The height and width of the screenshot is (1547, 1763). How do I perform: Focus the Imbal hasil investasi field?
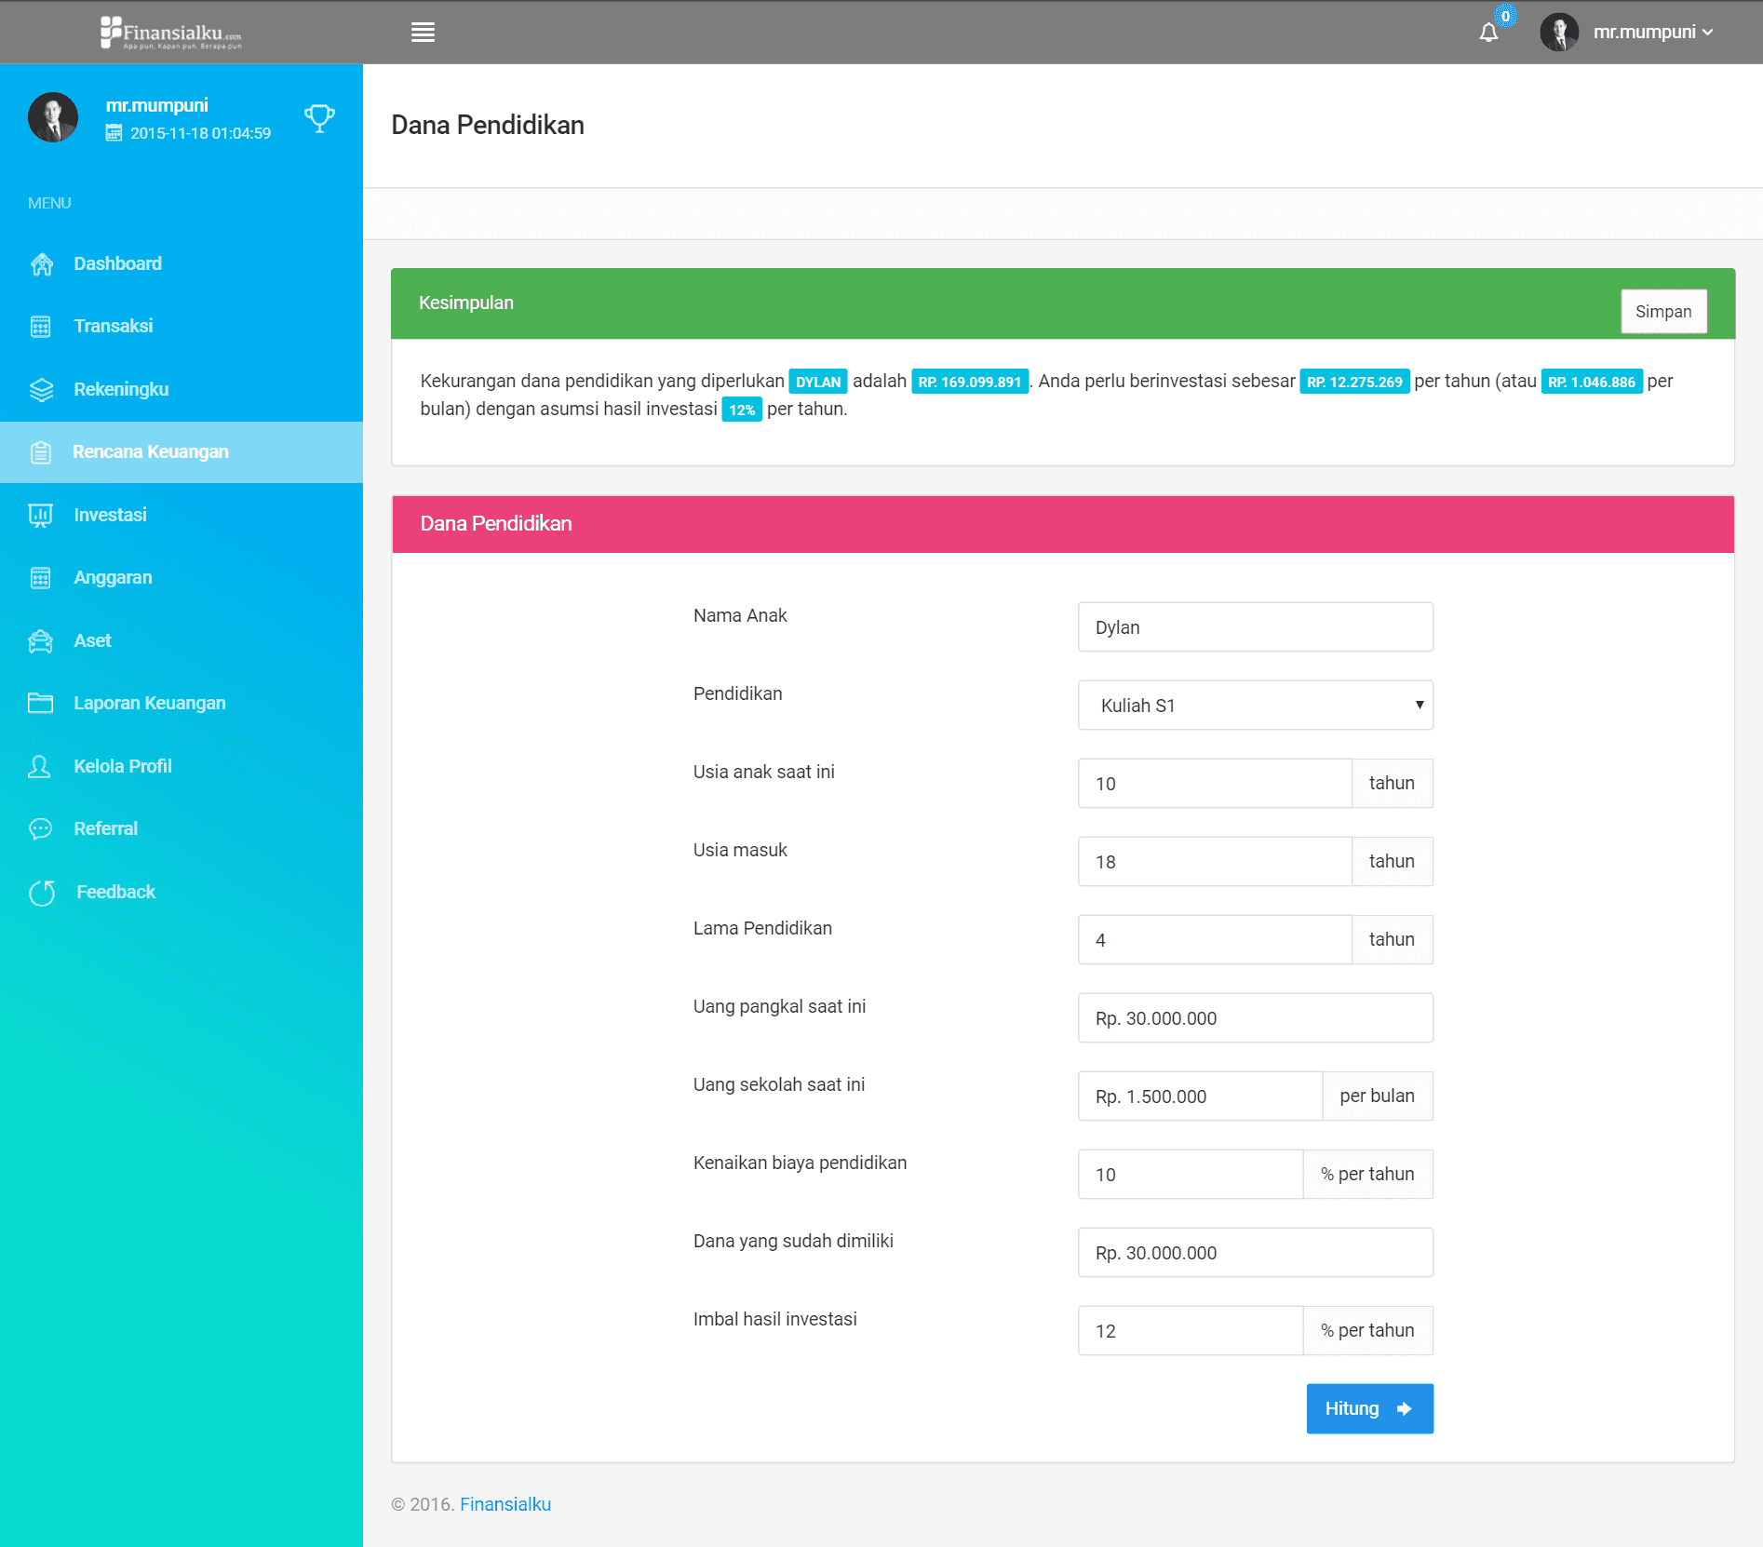tap(1190, 1331)
